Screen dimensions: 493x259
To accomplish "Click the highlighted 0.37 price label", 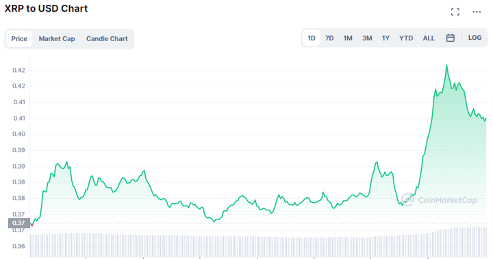I will coord(19,223).
